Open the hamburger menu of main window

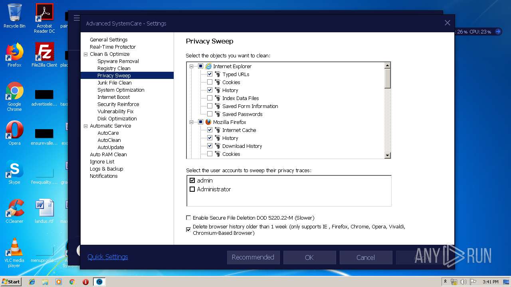(77, 18)
